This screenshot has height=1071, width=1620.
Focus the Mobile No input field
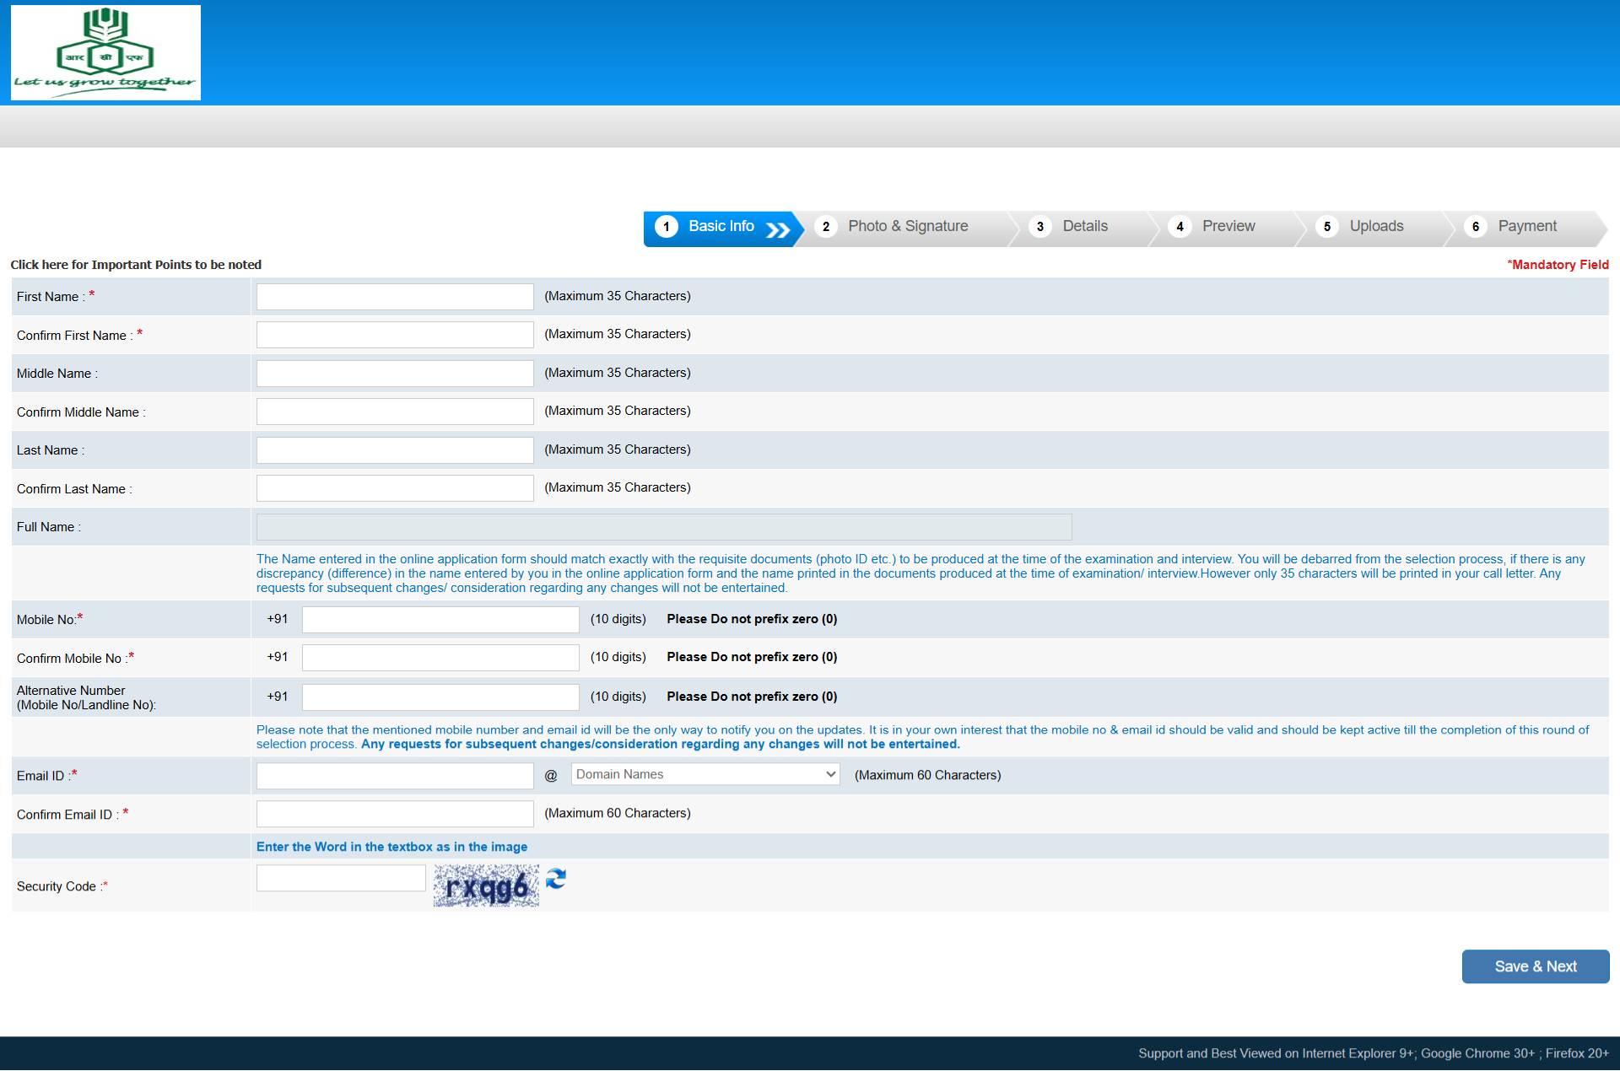(x=440, y=620)
